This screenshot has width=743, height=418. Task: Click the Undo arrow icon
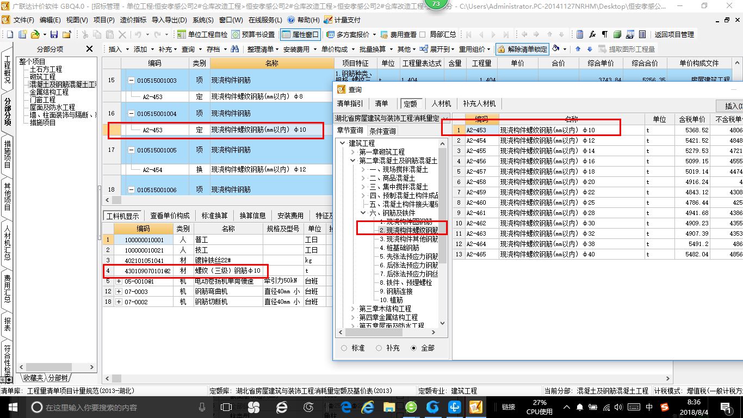pyautogui.click(x=138, y=34)
